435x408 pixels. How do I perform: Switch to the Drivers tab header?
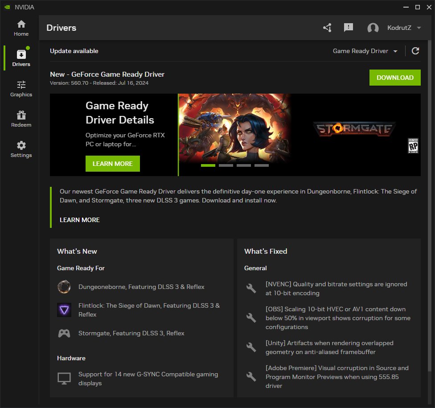pos(61,28)
